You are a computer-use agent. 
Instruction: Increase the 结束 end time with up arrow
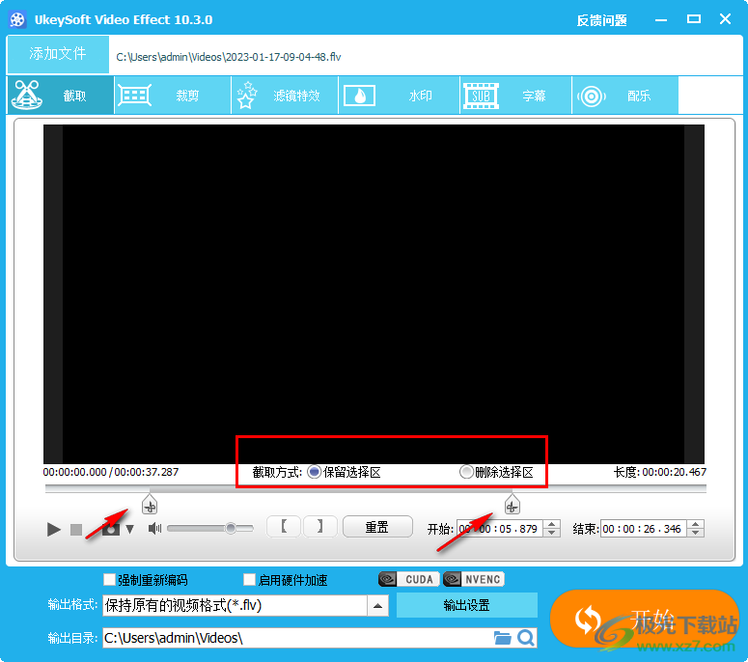coord(696,524)
